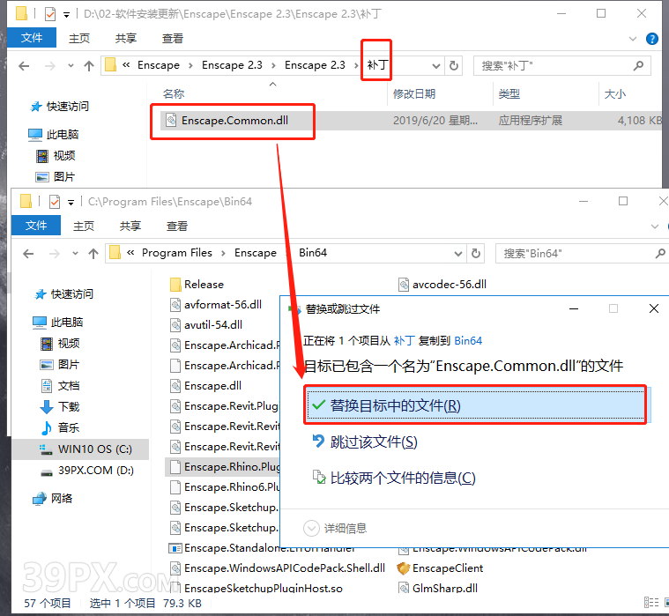The height and width of the screenshot is (616, 669).
Task: Choose 跳过该文件(S)
Action: (373, 442)
